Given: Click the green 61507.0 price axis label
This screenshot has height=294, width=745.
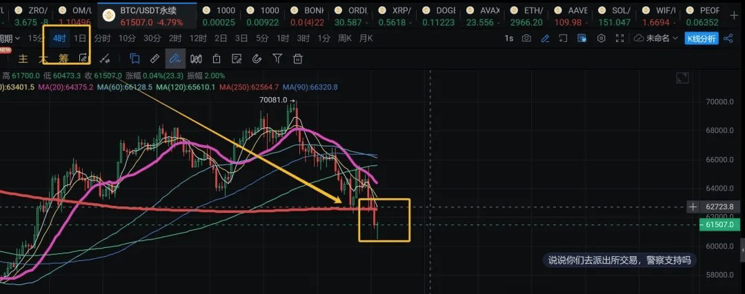Looking at the screenshot, I should 719,224.
